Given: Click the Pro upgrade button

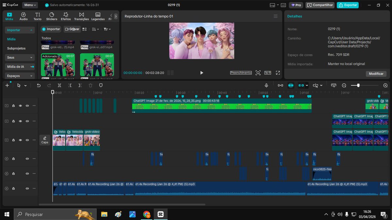Looking at the screenshot, I should tap(296, 5).
